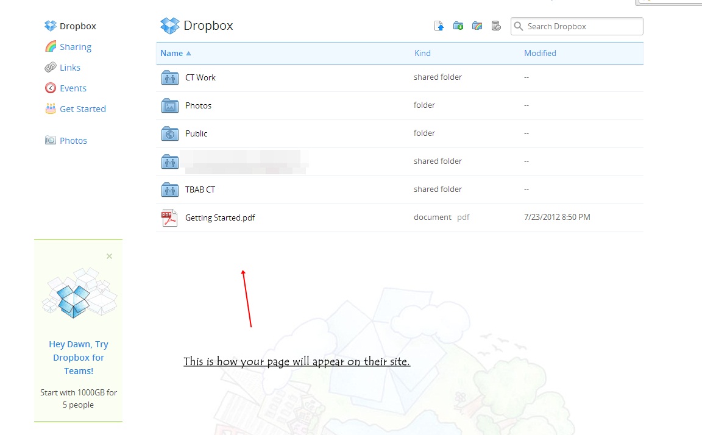
Task: Open the Events sidebar item
Action: pos(73,88)
